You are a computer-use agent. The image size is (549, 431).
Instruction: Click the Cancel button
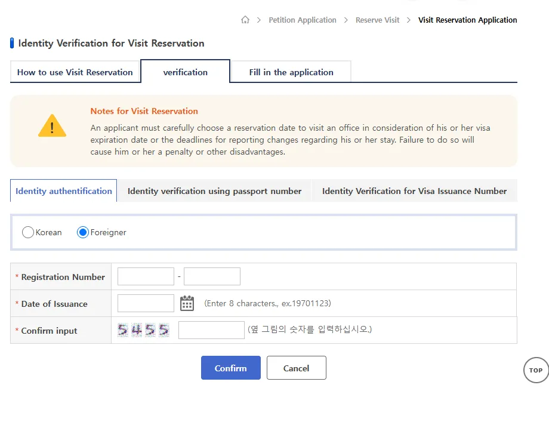click(296, 368)
